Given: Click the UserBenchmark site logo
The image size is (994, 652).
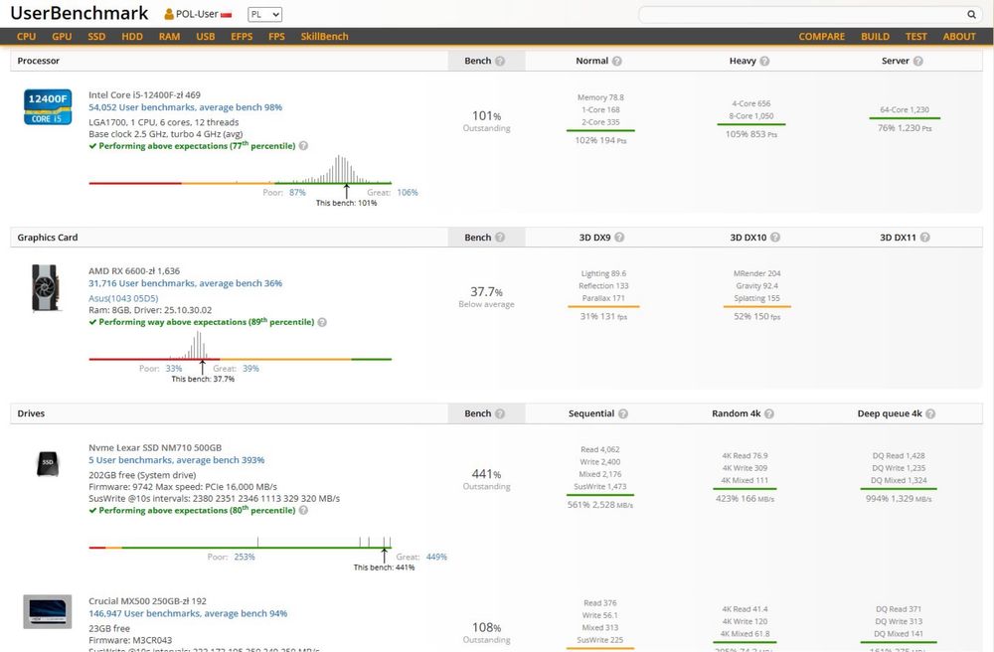Looking at the screenshot, I should 80,13.
